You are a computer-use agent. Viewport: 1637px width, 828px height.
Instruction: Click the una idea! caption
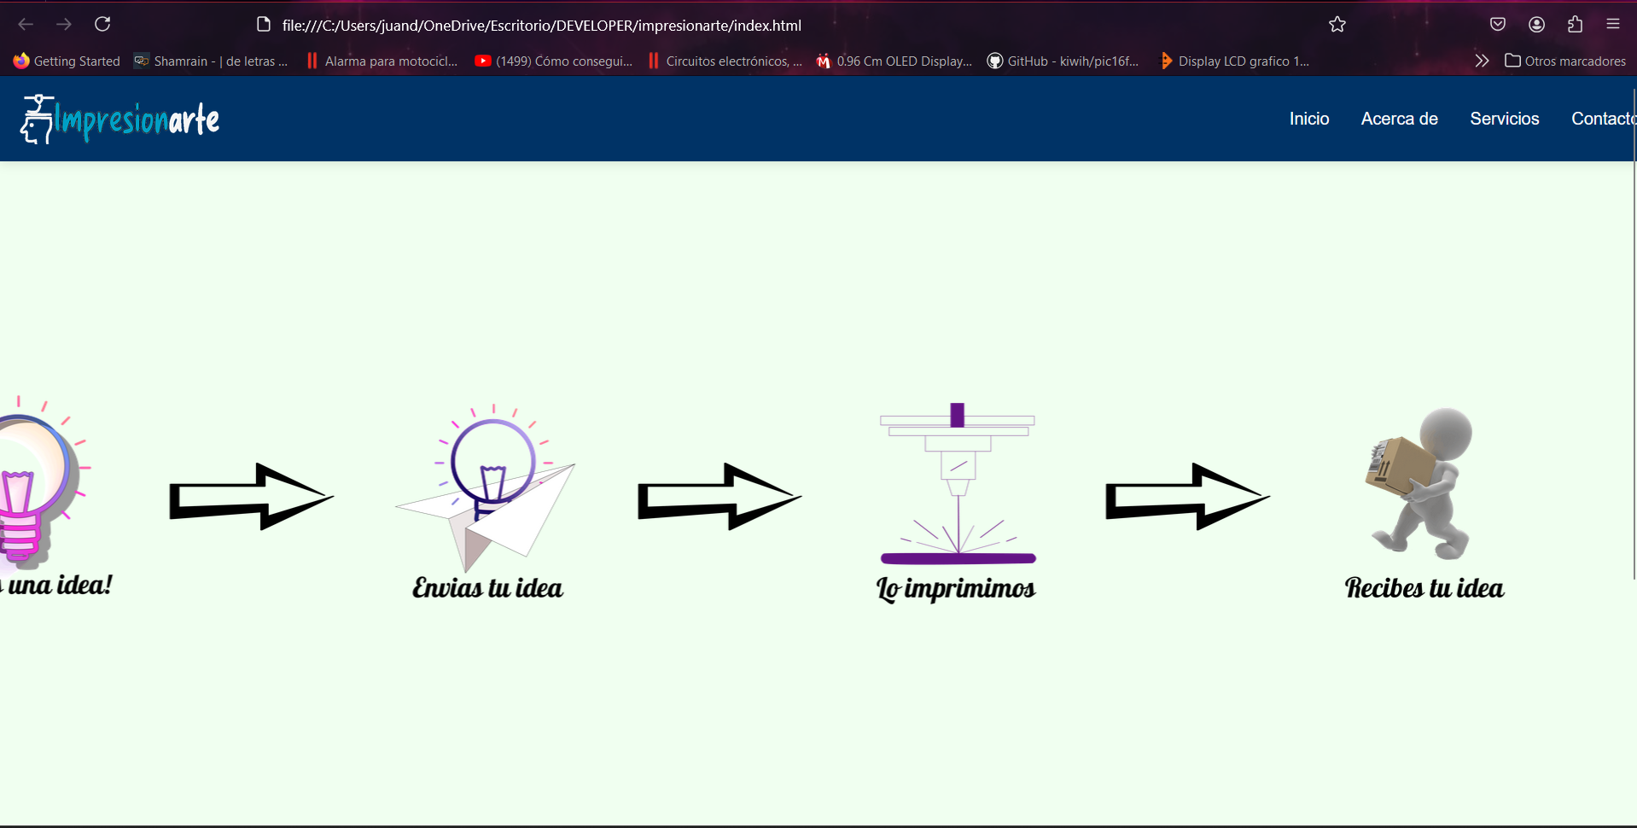(x=56, y=585)
